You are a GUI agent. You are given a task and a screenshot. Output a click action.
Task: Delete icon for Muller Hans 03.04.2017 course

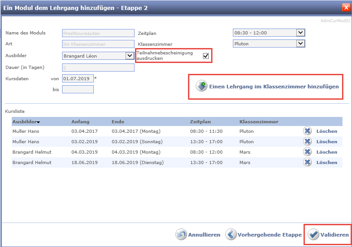click(x=307, y=131)
